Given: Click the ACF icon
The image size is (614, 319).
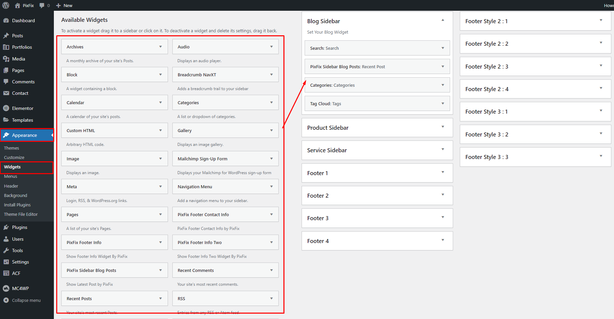Looking at the screenshot, I should (6, 273).
